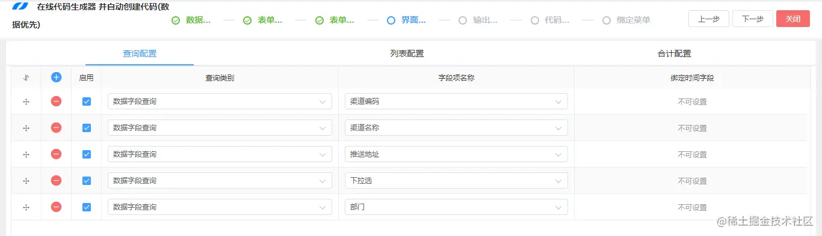The width and height of the screenshot is (822, 236).
Task: Click the first completed step check icon 数据...
Action: (176, 20)
